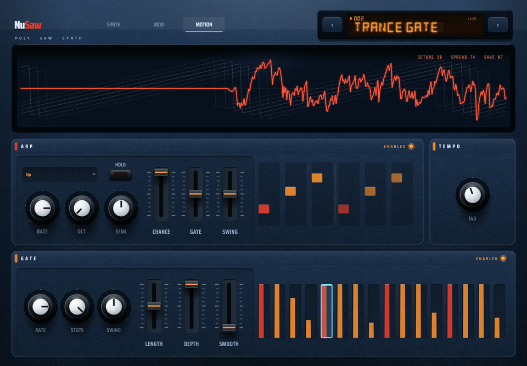527x366 pixels.
Task: Click the TRANCE GATE preset display
Action: 415,25
